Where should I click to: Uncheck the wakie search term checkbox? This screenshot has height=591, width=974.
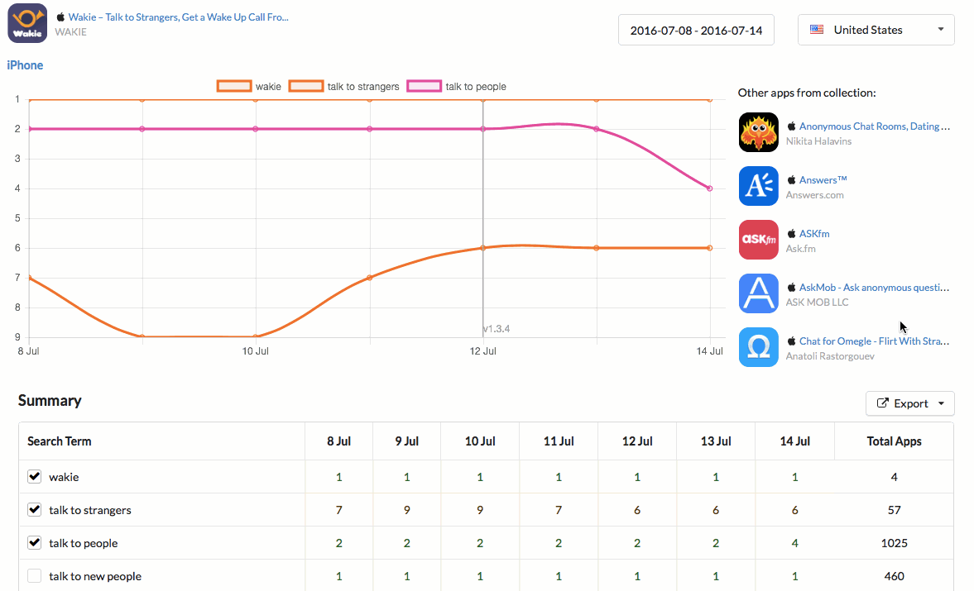point(35,477)
